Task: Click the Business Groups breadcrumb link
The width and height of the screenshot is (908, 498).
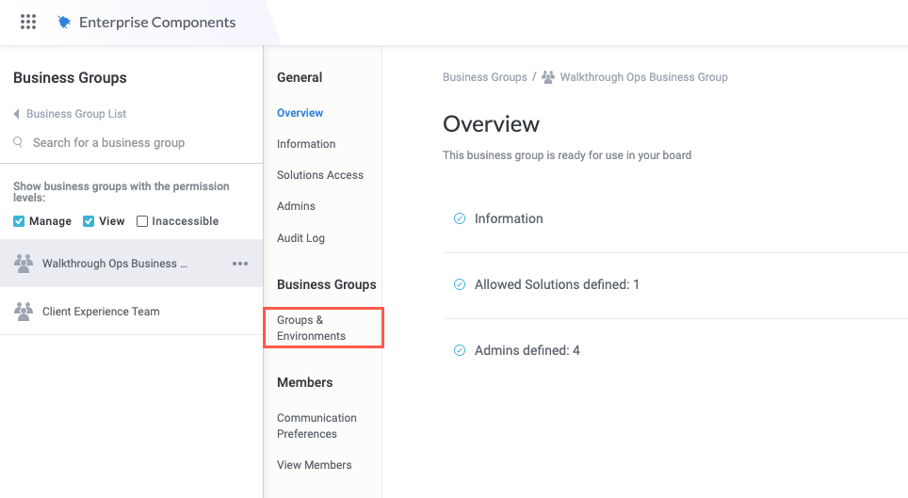Action: point(485,77)
